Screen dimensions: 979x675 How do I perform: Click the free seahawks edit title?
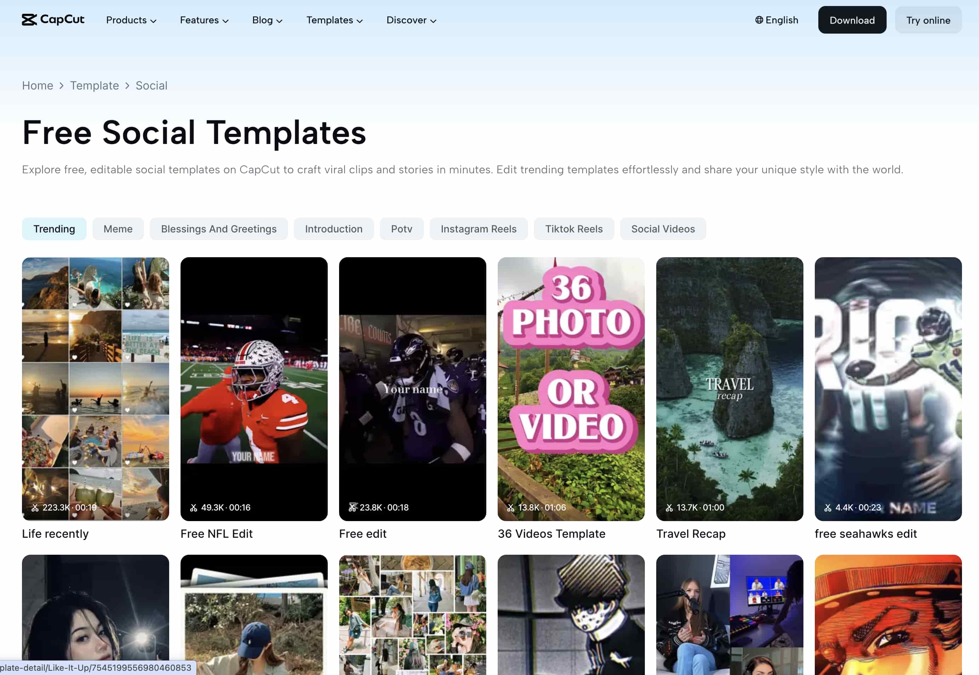pos(866,534)
